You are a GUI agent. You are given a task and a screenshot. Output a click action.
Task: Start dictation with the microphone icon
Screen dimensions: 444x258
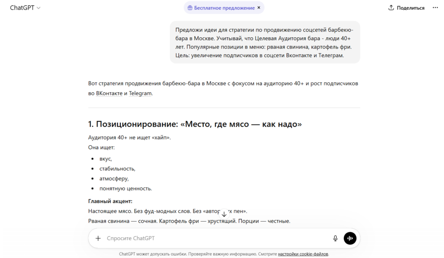pos(335,238)
